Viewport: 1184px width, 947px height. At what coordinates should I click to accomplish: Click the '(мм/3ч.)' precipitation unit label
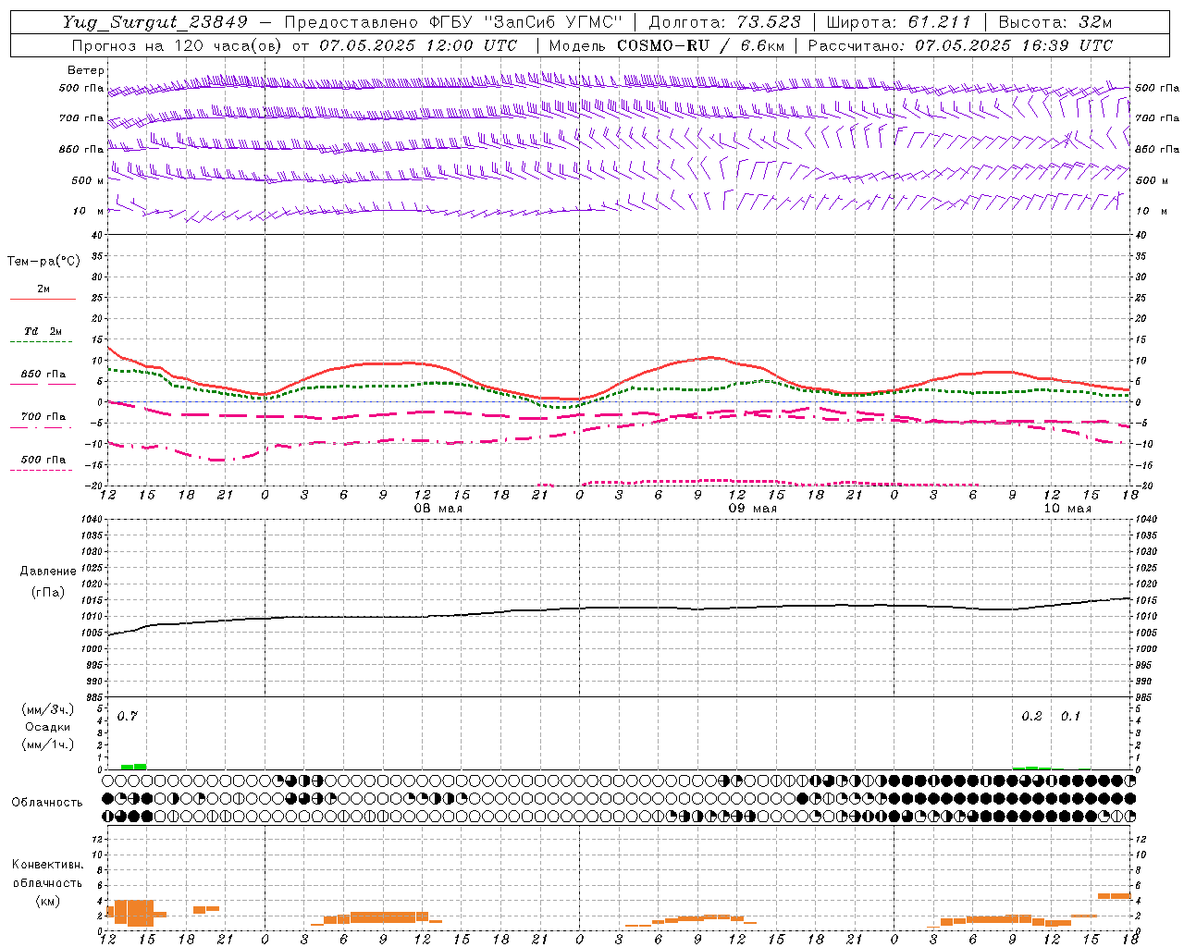tap(47, 709)
